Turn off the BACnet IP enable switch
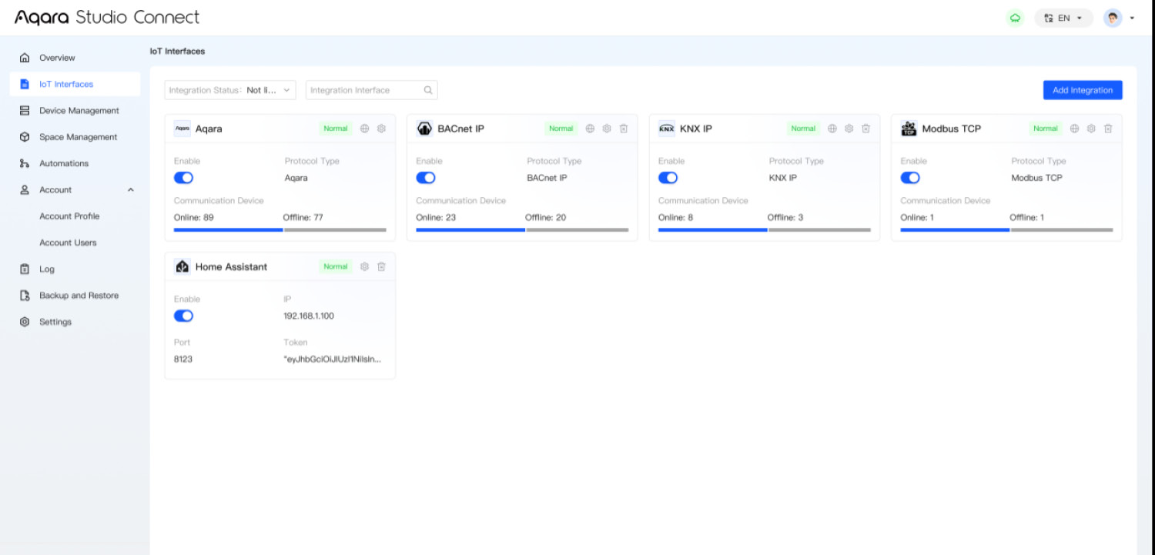This screenshot has height=555, width=1155. pyautogui.click(x=425, y=178)
